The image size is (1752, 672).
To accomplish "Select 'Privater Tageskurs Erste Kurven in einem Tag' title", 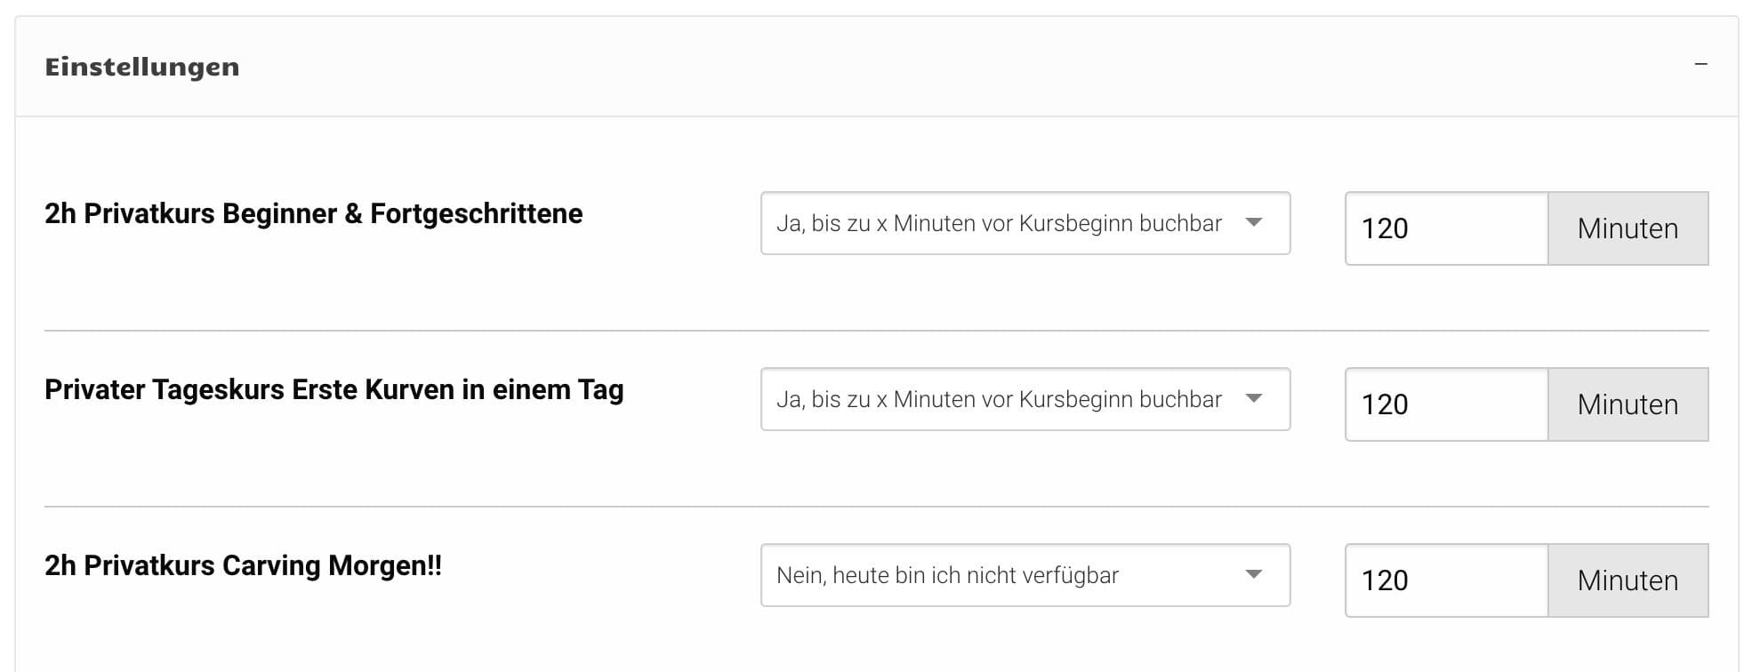I will point(334,389).
